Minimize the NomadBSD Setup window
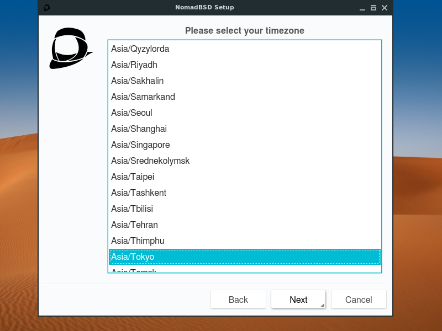Screen dimensions: 442x331 pos(362,8)
